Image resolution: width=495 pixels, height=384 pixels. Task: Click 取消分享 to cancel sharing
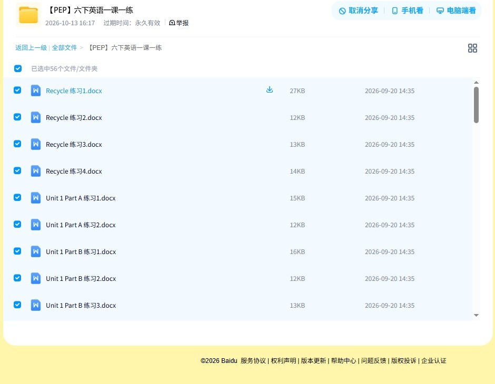coord(358,11)
